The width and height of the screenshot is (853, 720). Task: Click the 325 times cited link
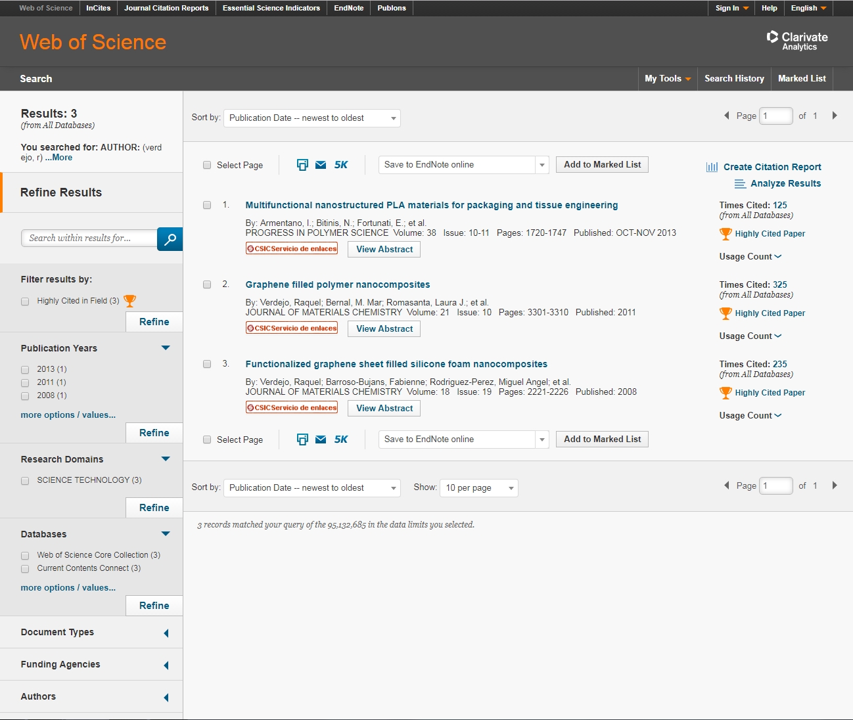click(780, 285)
